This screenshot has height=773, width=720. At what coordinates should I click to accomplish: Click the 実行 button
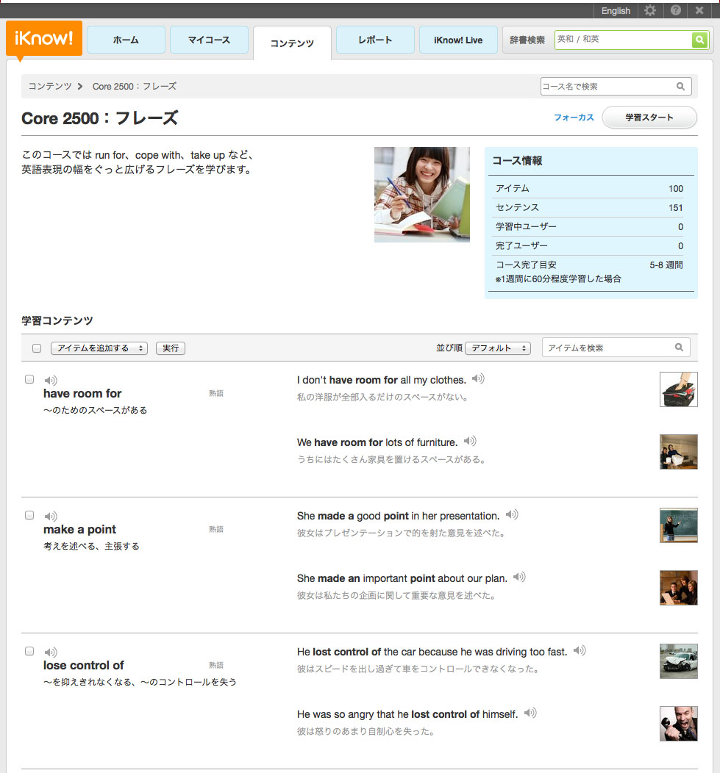[x=170, y=348]
